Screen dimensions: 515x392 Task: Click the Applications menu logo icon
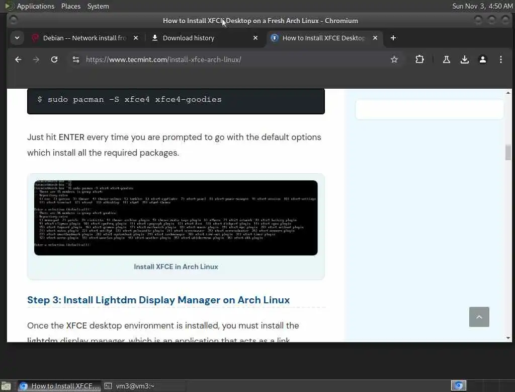tap(9, 6)
